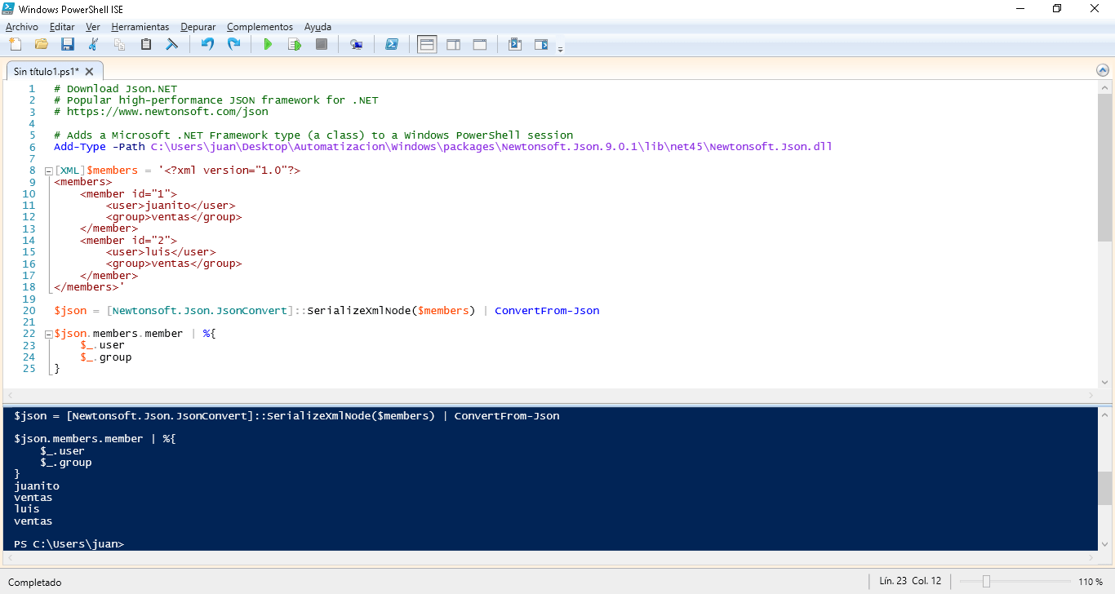1115x594 pixels.
Task: Create a new script file
Action: (x=15, y=44)
